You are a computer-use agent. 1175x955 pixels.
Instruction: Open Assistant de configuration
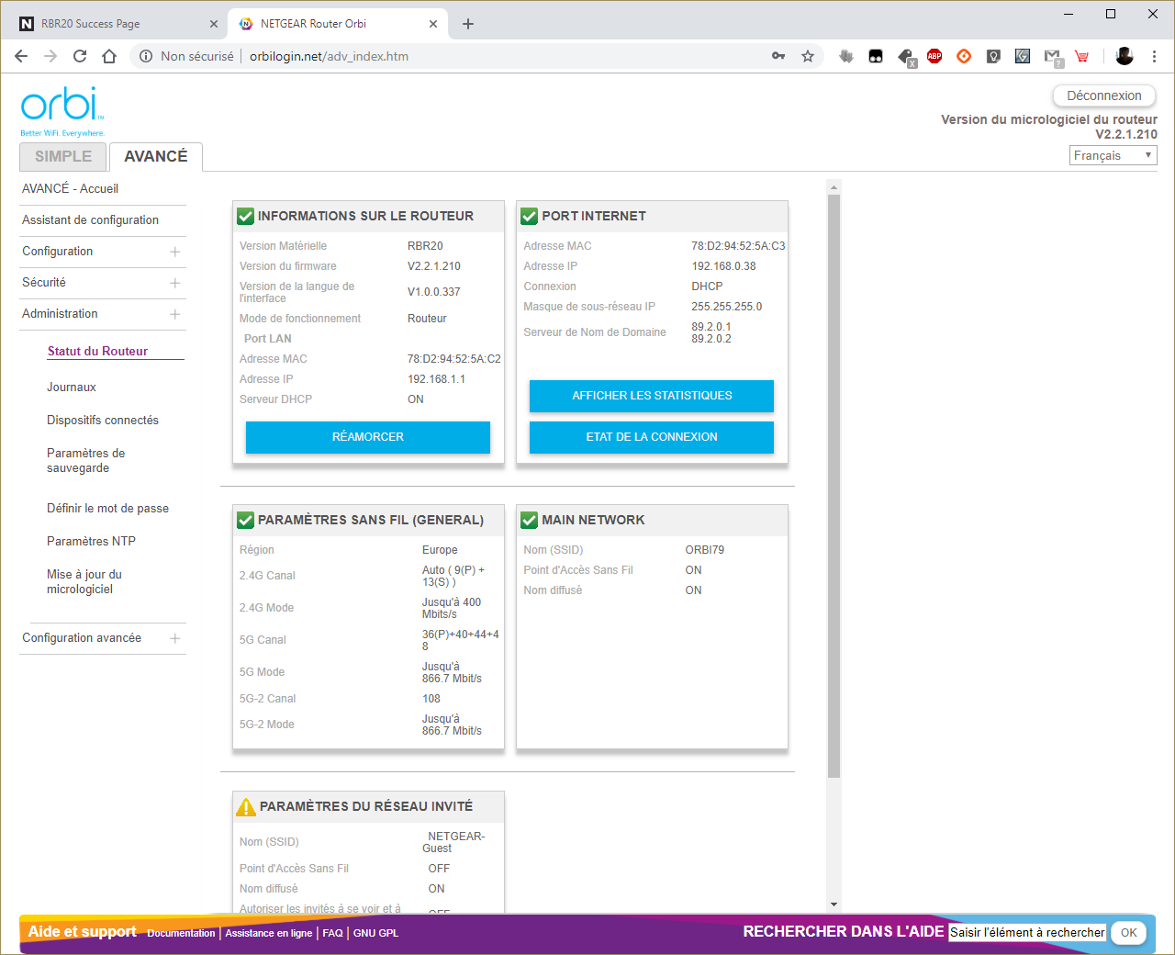coord(90,219)
